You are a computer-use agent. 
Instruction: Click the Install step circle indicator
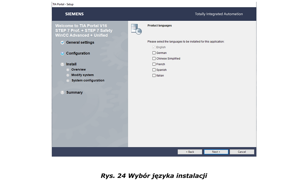point(62,64)
